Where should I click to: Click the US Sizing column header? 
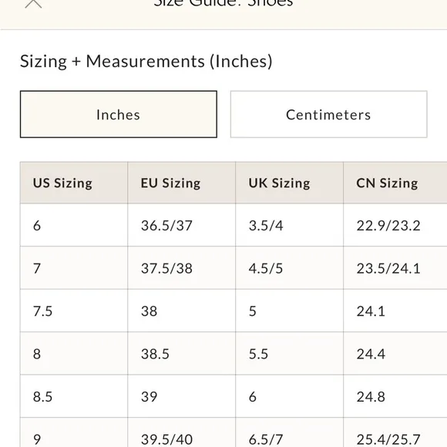point(74,183)
